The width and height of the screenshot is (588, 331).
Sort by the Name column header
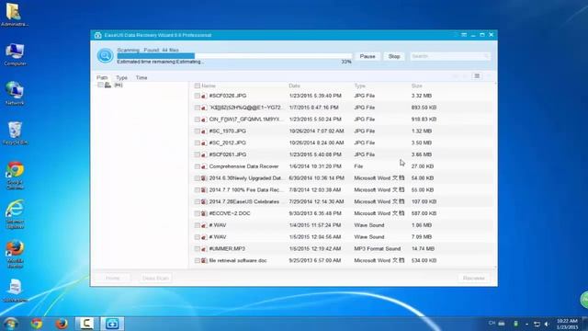click(209, 86)
